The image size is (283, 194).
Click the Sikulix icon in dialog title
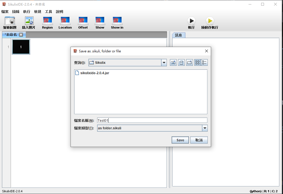click(75, 51)
